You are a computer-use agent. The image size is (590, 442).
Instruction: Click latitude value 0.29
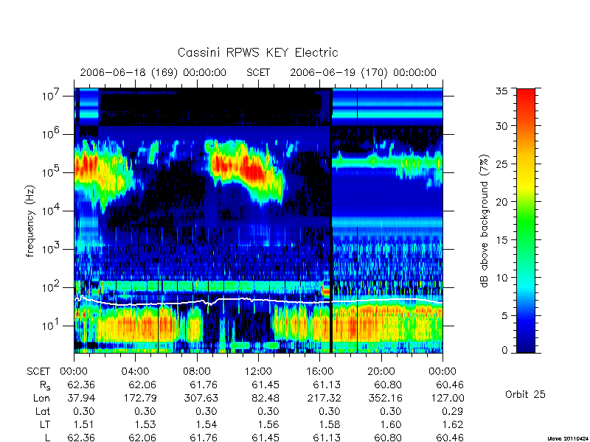452,411
